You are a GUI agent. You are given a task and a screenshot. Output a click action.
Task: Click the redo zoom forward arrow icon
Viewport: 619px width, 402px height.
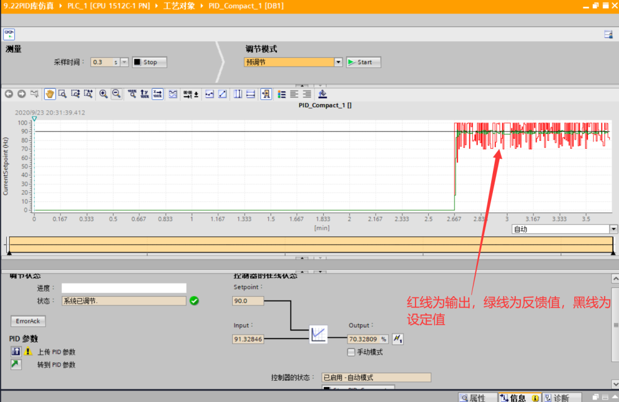(x=22, y=94)
